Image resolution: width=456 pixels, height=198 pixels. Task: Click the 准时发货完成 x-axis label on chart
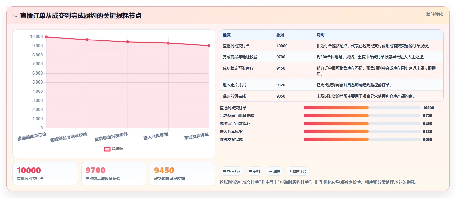[196, 136]
